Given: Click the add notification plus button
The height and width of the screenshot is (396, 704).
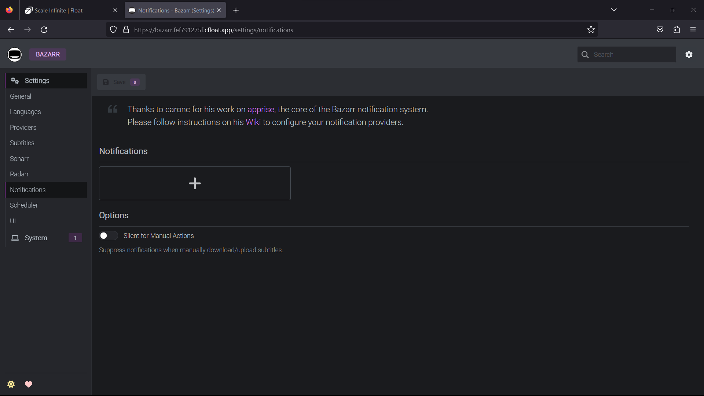Looking at the screenshot, I should click(x=195, y=183).
